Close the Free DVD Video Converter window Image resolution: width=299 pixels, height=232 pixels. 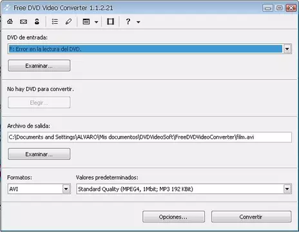click(x=291, y=8)
